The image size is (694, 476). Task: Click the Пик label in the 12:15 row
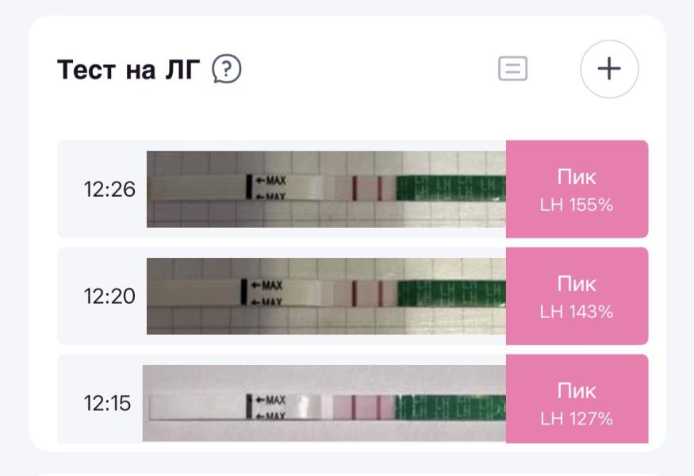(x=577, y=391)
